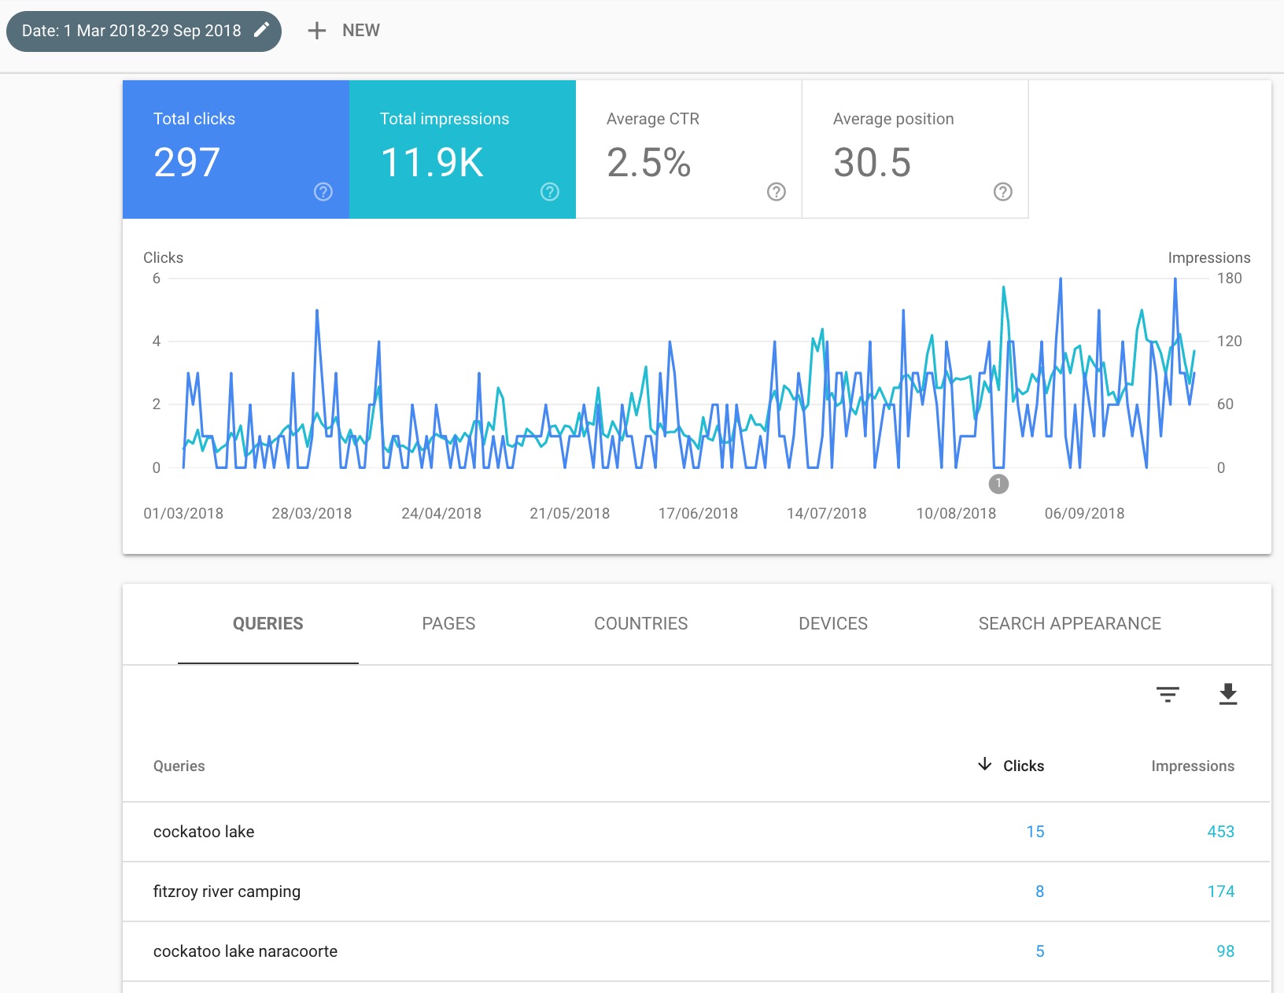Click the question mark on Average CTR card

click(776, 191)
